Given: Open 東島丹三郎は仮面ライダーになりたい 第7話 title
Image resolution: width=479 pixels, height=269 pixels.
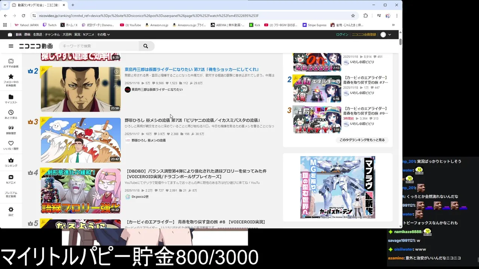Looking at the screenshot, I should pyautogui.click(x=192, y=69).
